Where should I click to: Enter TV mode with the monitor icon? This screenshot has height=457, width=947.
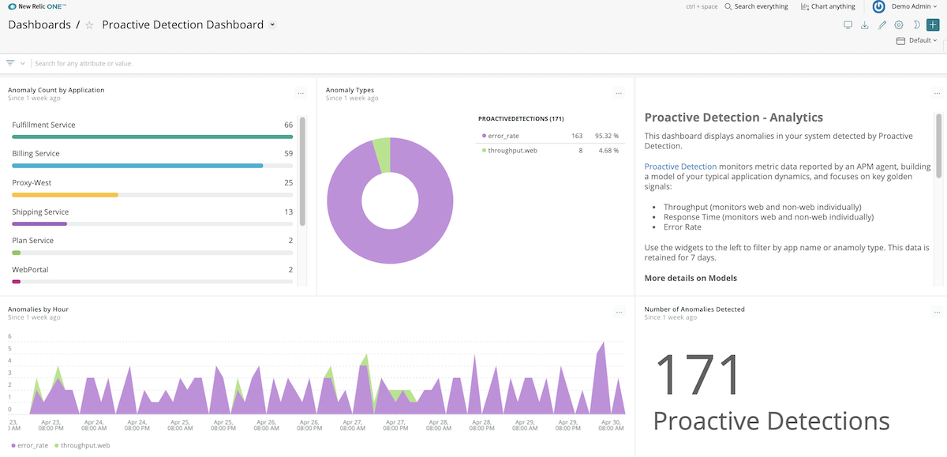848,25
